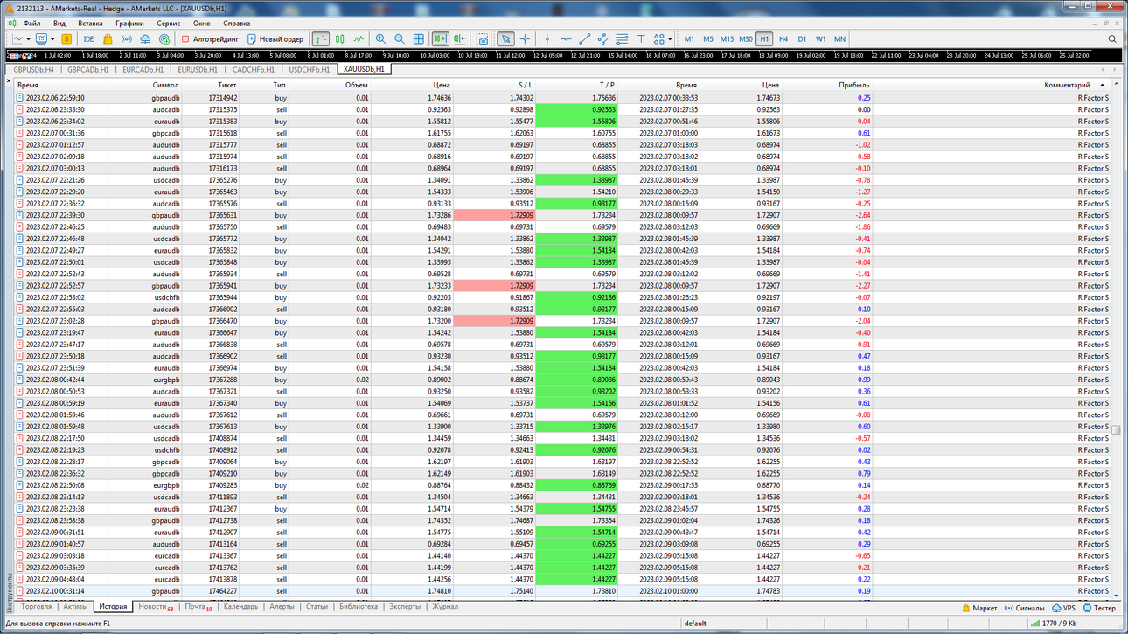The width and height of the screenshot is (1128, 634).
Task: Expand the chart type dropdown arrow
Action: pos(29,39)
